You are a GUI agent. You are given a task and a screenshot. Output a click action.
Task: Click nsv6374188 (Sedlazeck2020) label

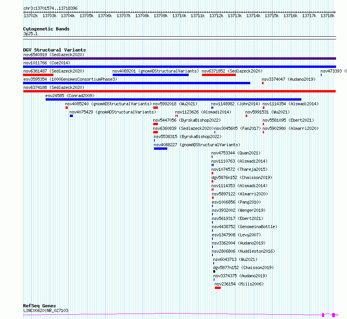(54, 87)
